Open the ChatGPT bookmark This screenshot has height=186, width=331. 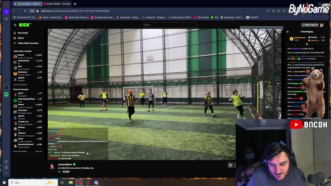point(252,17)
